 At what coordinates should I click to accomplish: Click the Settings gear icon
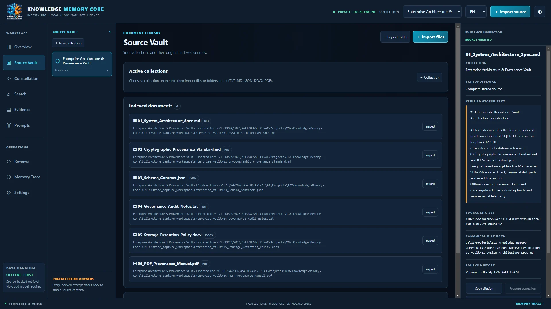click(x=9, y=193)
